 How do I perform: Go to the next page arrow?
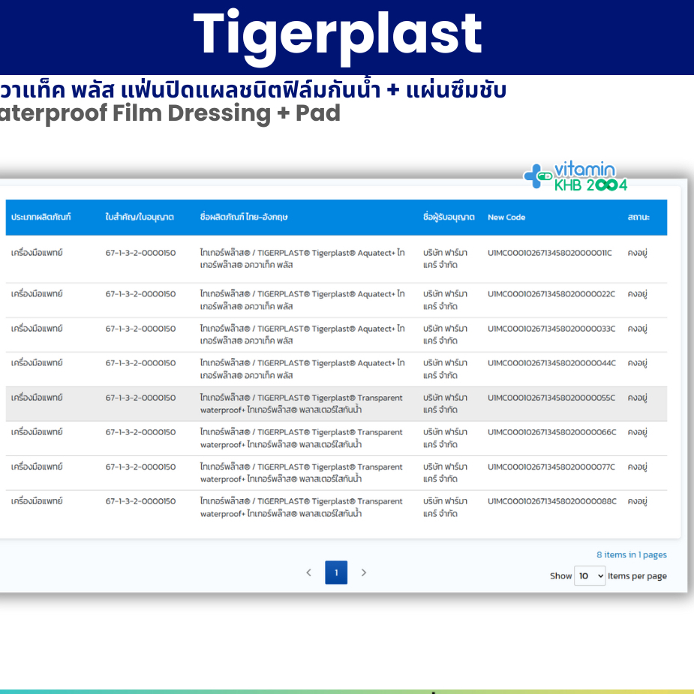point(364,572)
